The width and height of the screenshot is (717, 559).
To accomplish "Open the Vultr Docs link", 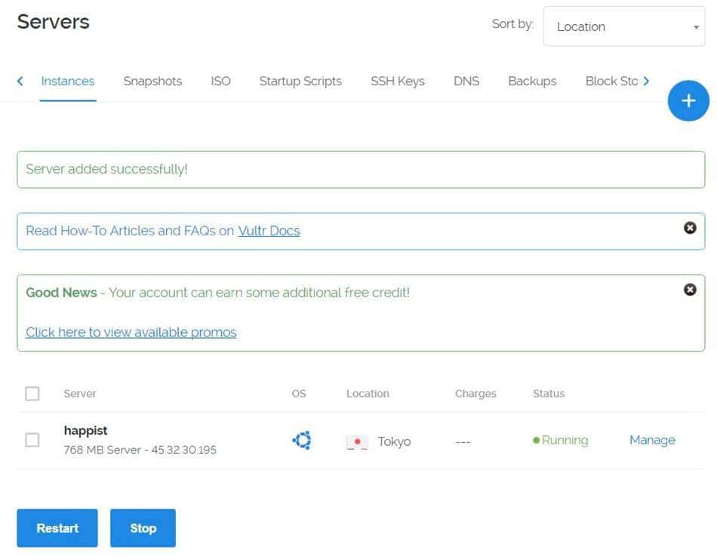I will tap(269, 231).
